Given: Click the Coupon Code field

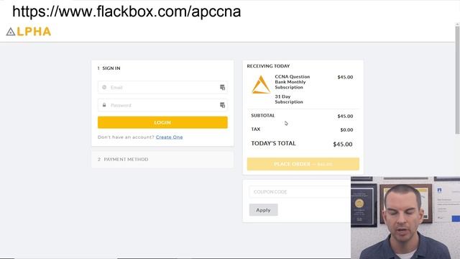Looking at the screenshot, I should tap(300, 192).
